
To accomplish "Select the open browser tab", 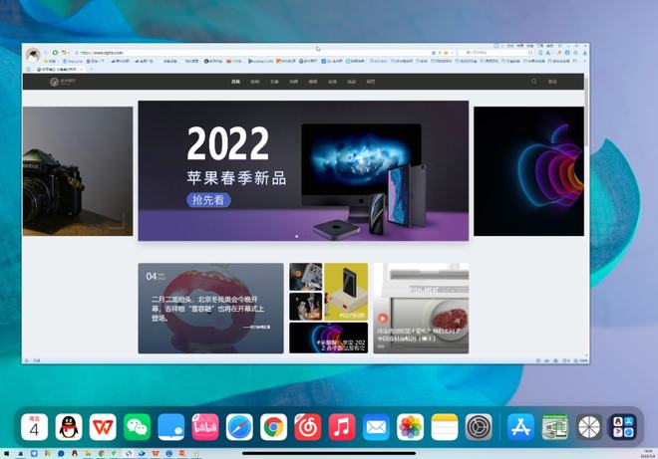I will (x=60, y=69).
